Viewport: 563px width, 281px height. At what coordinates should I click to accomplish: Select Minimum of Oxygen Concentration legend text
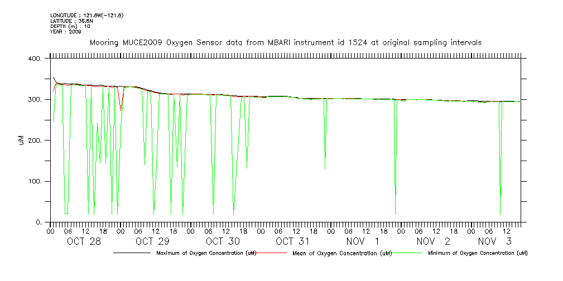pyautogui.click(x=477, y=253)
